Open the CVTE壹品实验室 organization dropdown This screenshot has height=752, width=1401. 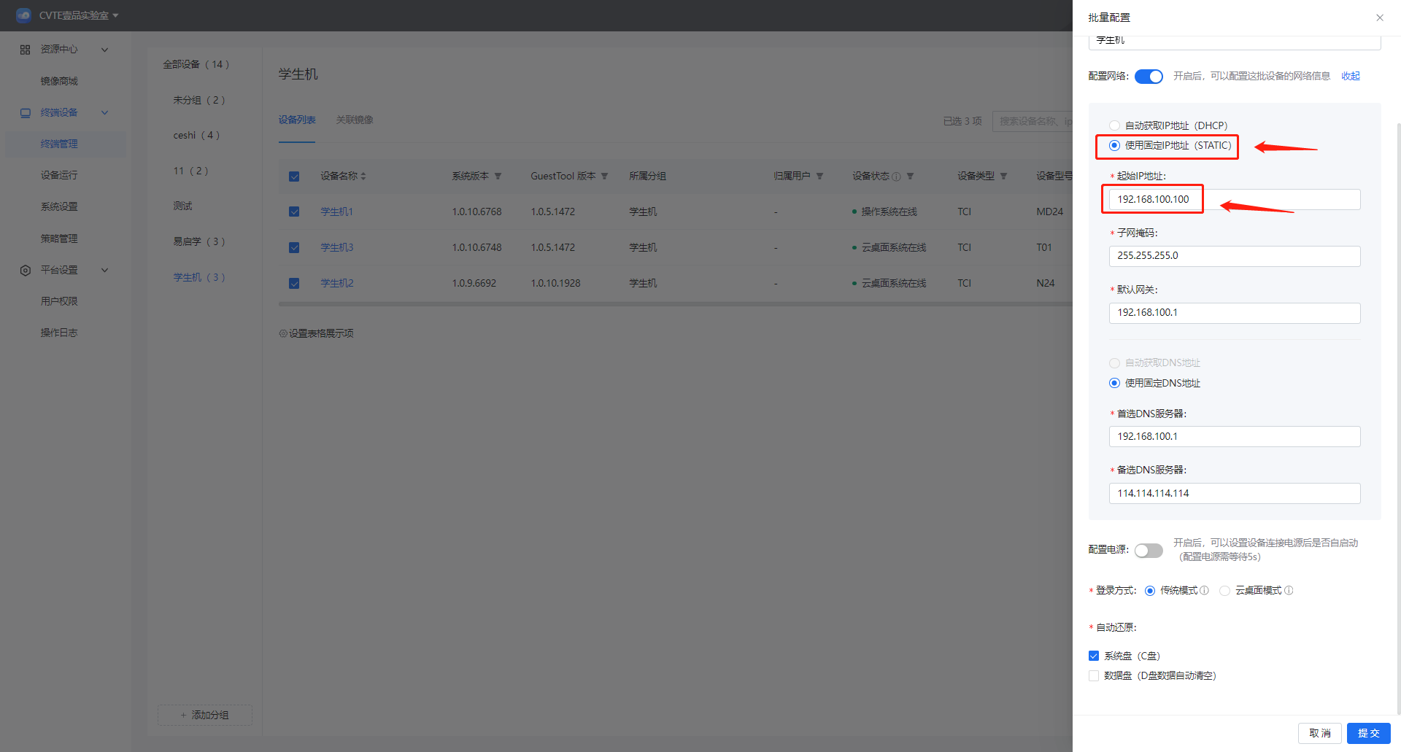click(79, 15)
